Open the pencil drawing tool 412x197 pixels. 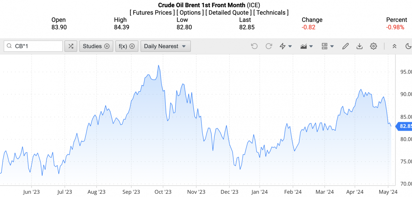pyautogui.click(x=345, y=46)
